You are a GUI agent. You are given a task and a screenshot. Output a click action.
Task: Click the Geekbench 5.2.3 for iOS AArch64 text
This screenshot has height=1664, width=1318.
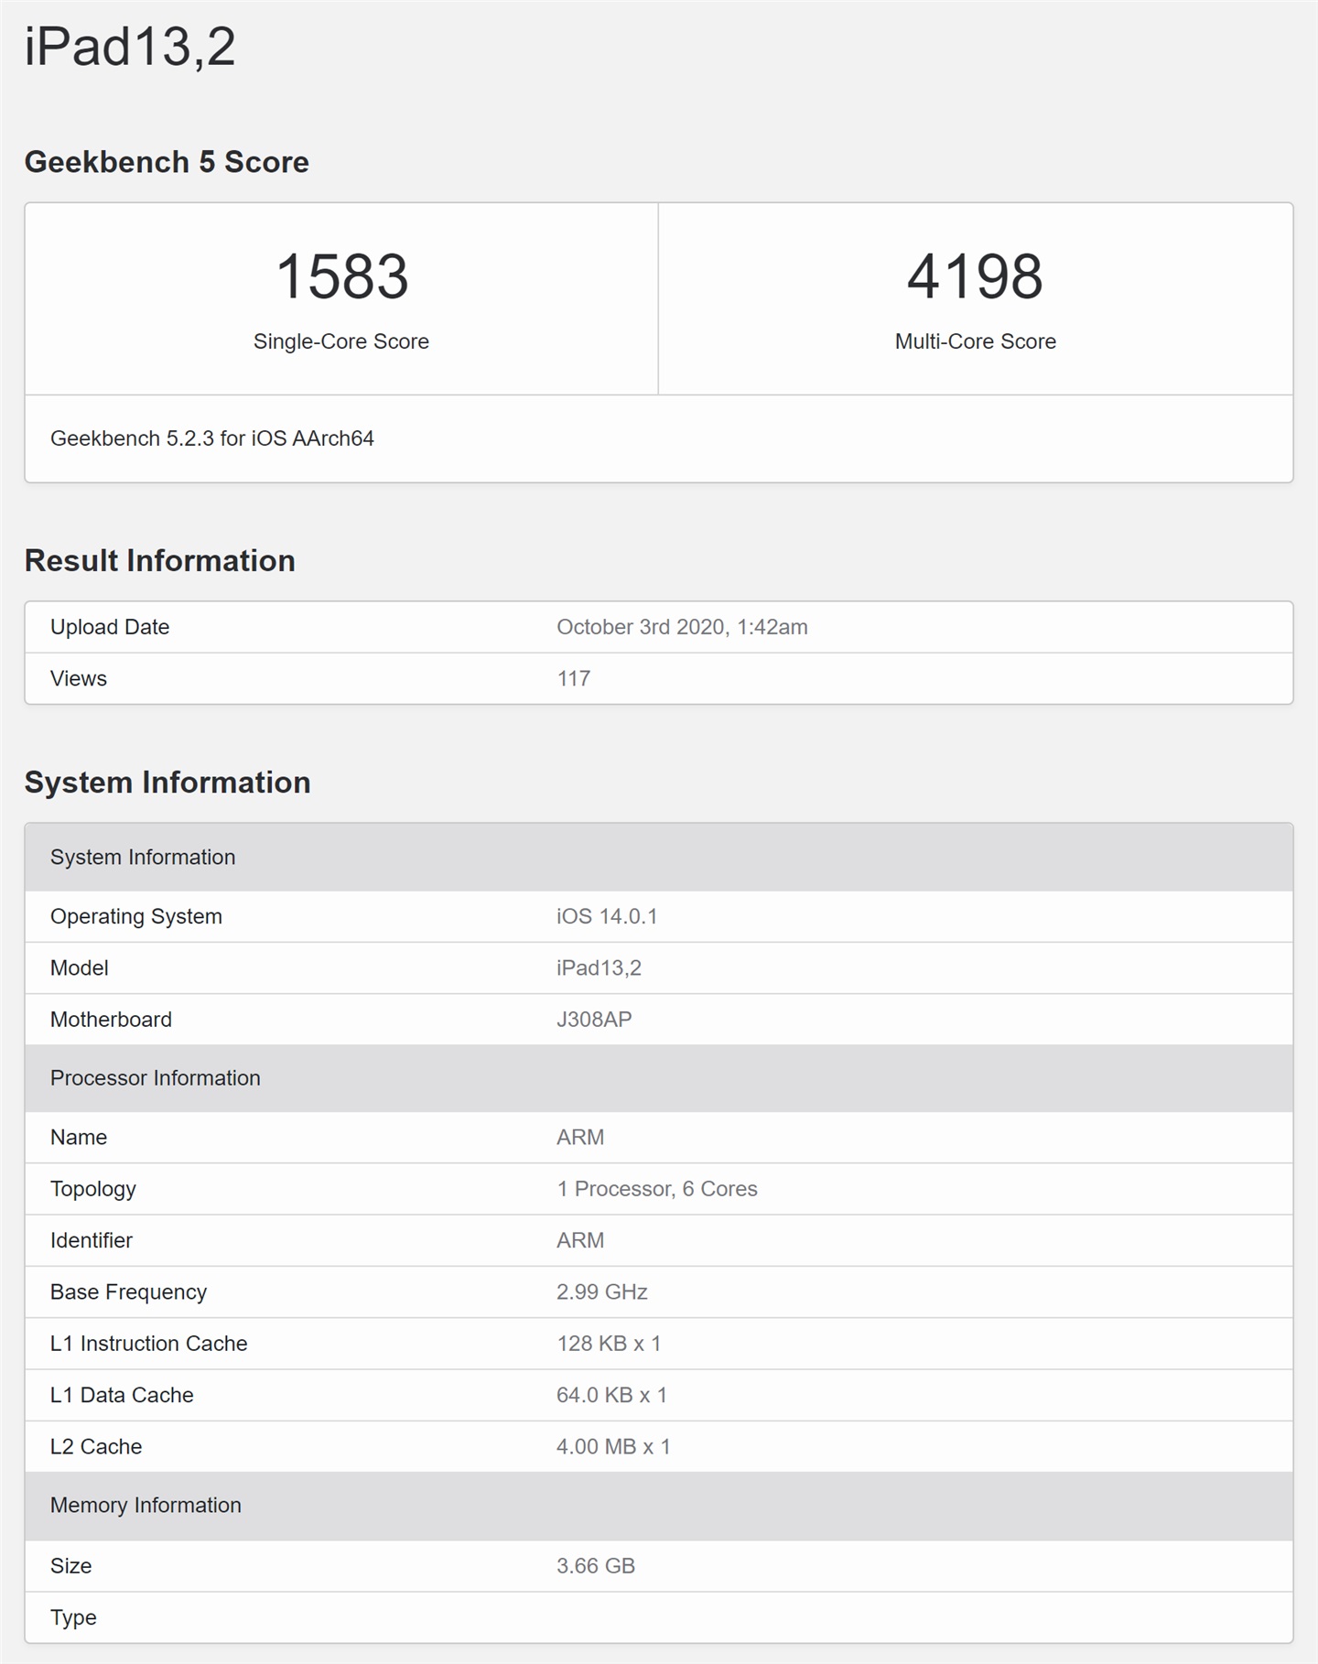click(x=212, y=438)
